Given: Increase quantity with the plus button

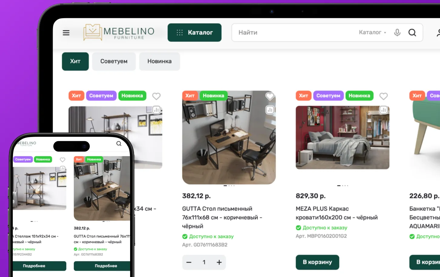Looking at the screenshot, I should pyautogui.click(x=219, y=262).
